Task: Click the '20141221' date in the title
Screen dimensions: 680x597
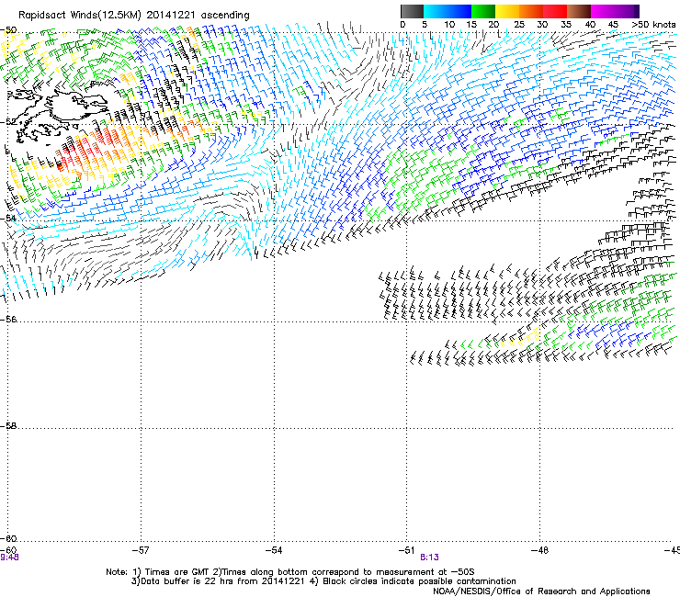Action: [170, 16]
